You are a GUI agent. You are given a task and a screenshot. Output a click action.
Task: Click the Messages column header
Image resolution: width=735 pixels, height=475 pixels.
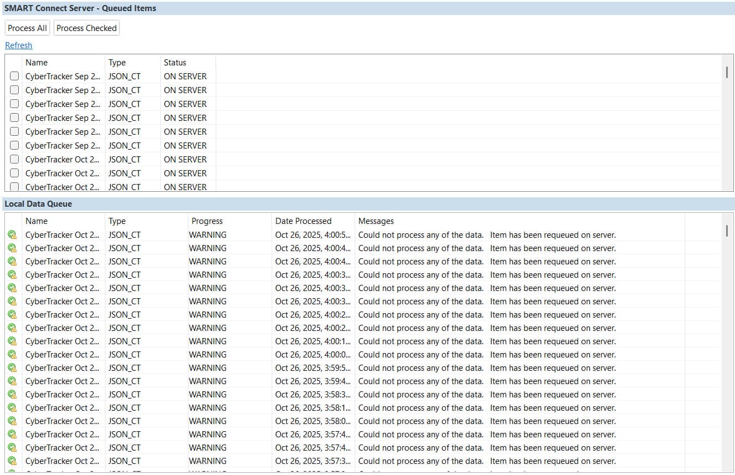tap(376, 221)
